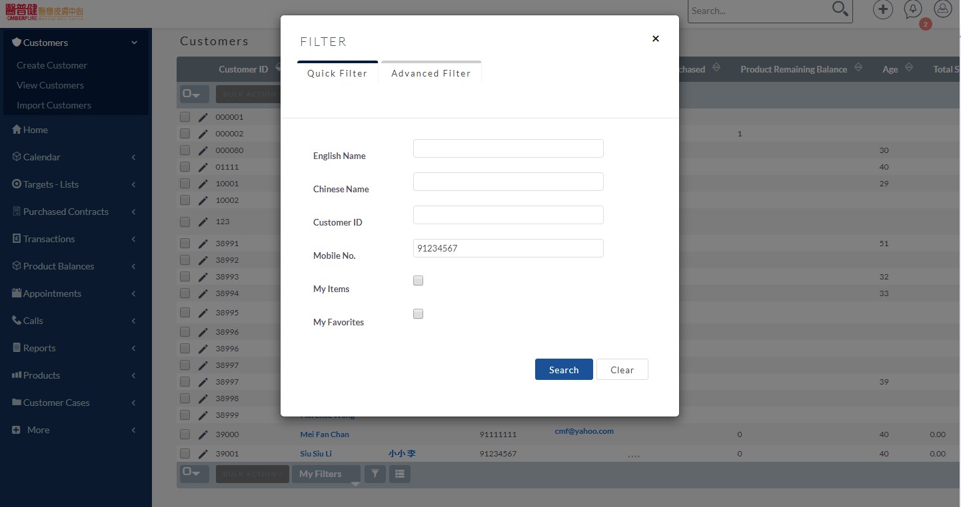The width and height of the screenshot is (961, 507).
Task: Select the checkbox for customer 000001
Action: [x=185, y=117]
